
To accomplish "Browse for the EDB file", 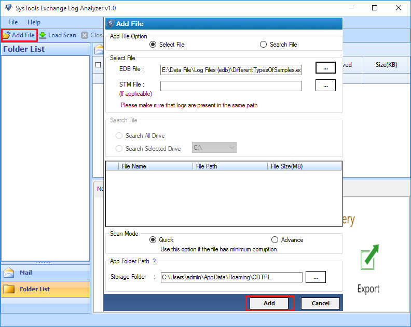I will click(x=325, y=68).
